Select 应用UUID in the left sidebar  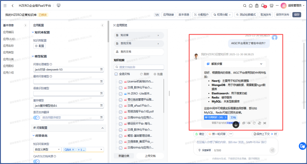pyautogui.click(x=9, y=39)
